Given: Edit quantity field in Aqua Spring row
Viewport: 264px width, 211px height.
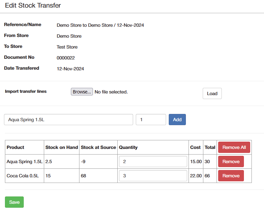Looking at the screenshot, I should [x=153, y=161].
